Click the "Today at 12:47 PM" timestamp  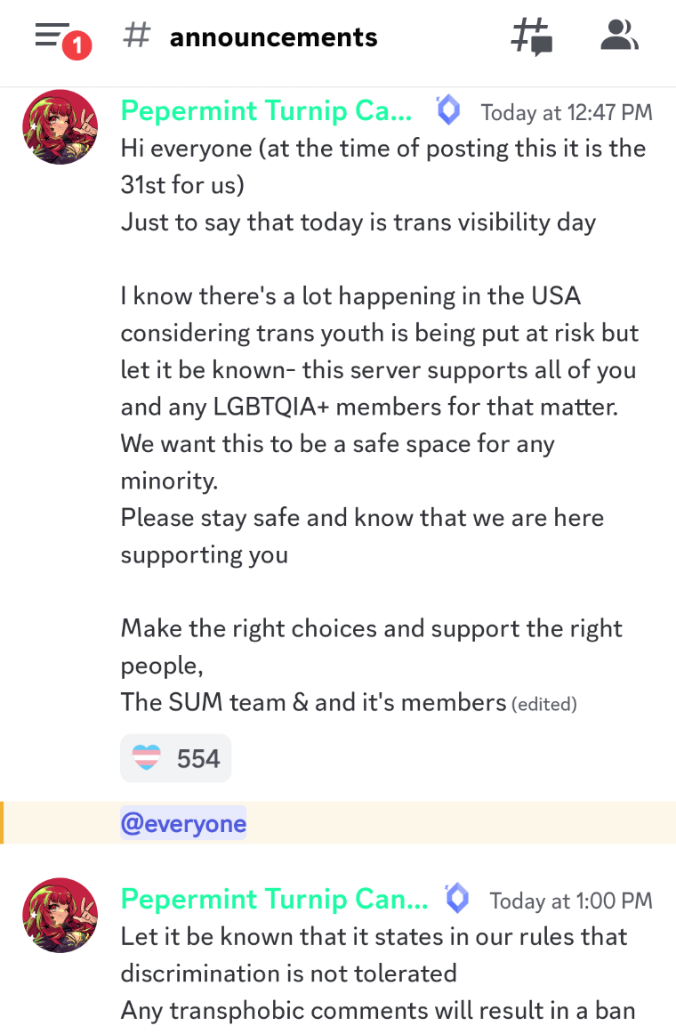pos(567,113)
